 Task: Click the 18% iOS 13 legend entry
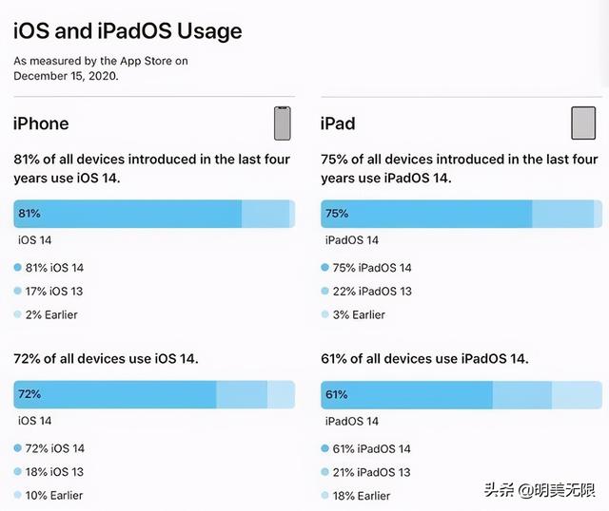[49, 472]
